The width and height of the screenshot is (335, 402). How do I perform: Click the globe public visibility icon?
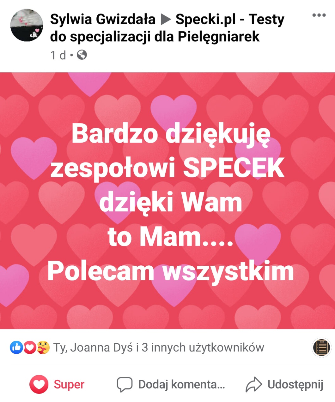(82, 55)
